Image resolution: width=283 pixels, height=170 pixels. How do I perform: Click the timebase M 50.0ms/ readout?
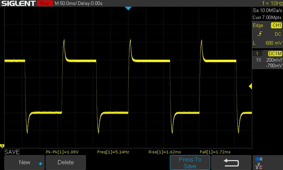pyautogui.click(x=66, y=3)
